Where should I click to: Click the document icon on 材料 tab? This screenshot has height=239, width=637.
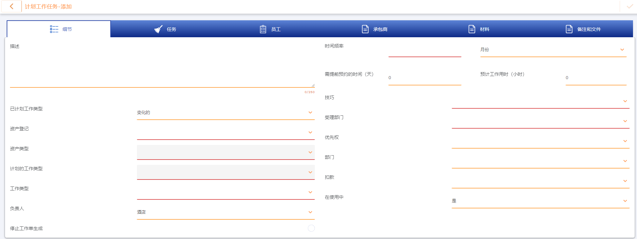[x=472, y=29]
